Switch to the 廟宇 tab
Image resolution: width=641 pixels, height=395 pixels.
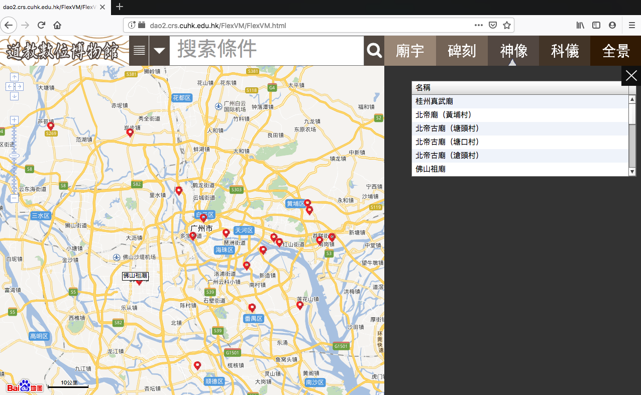coord(410,51)
